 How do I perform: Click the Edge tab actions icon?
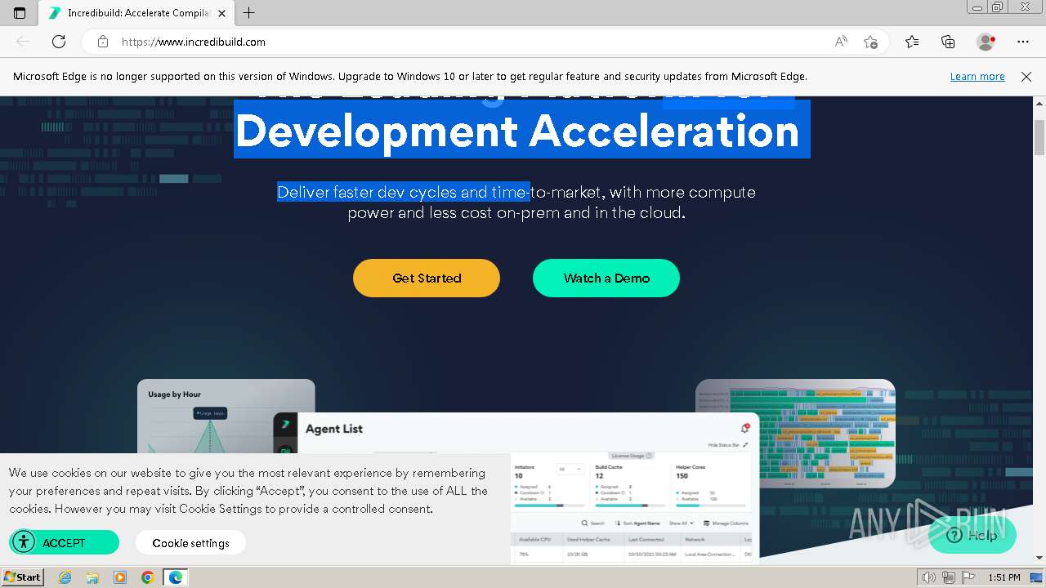(x=20, y=13)
